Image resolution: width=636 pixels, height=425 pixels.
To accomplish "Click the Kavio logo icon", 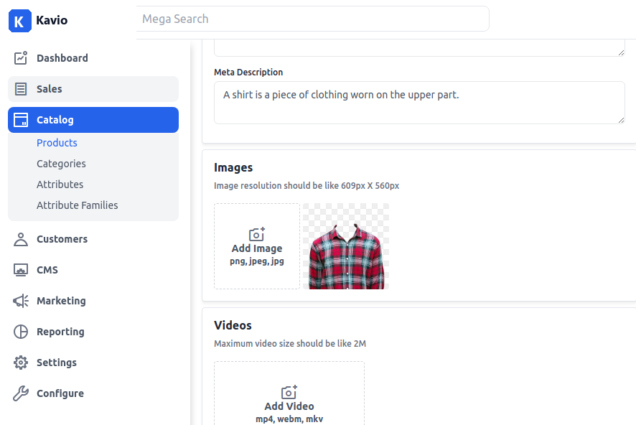I will [x=20, y=21].
